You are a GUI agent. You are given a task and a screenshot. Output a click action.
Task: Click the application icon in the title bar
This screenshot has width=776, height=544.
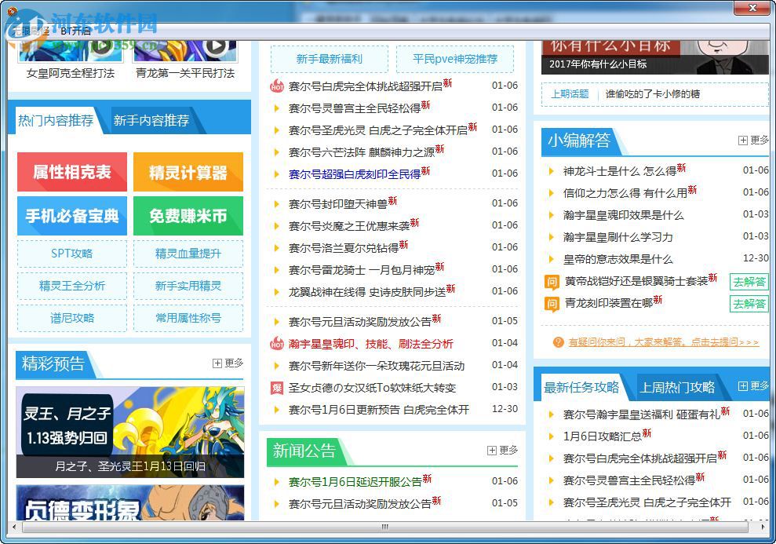(13, 10)
